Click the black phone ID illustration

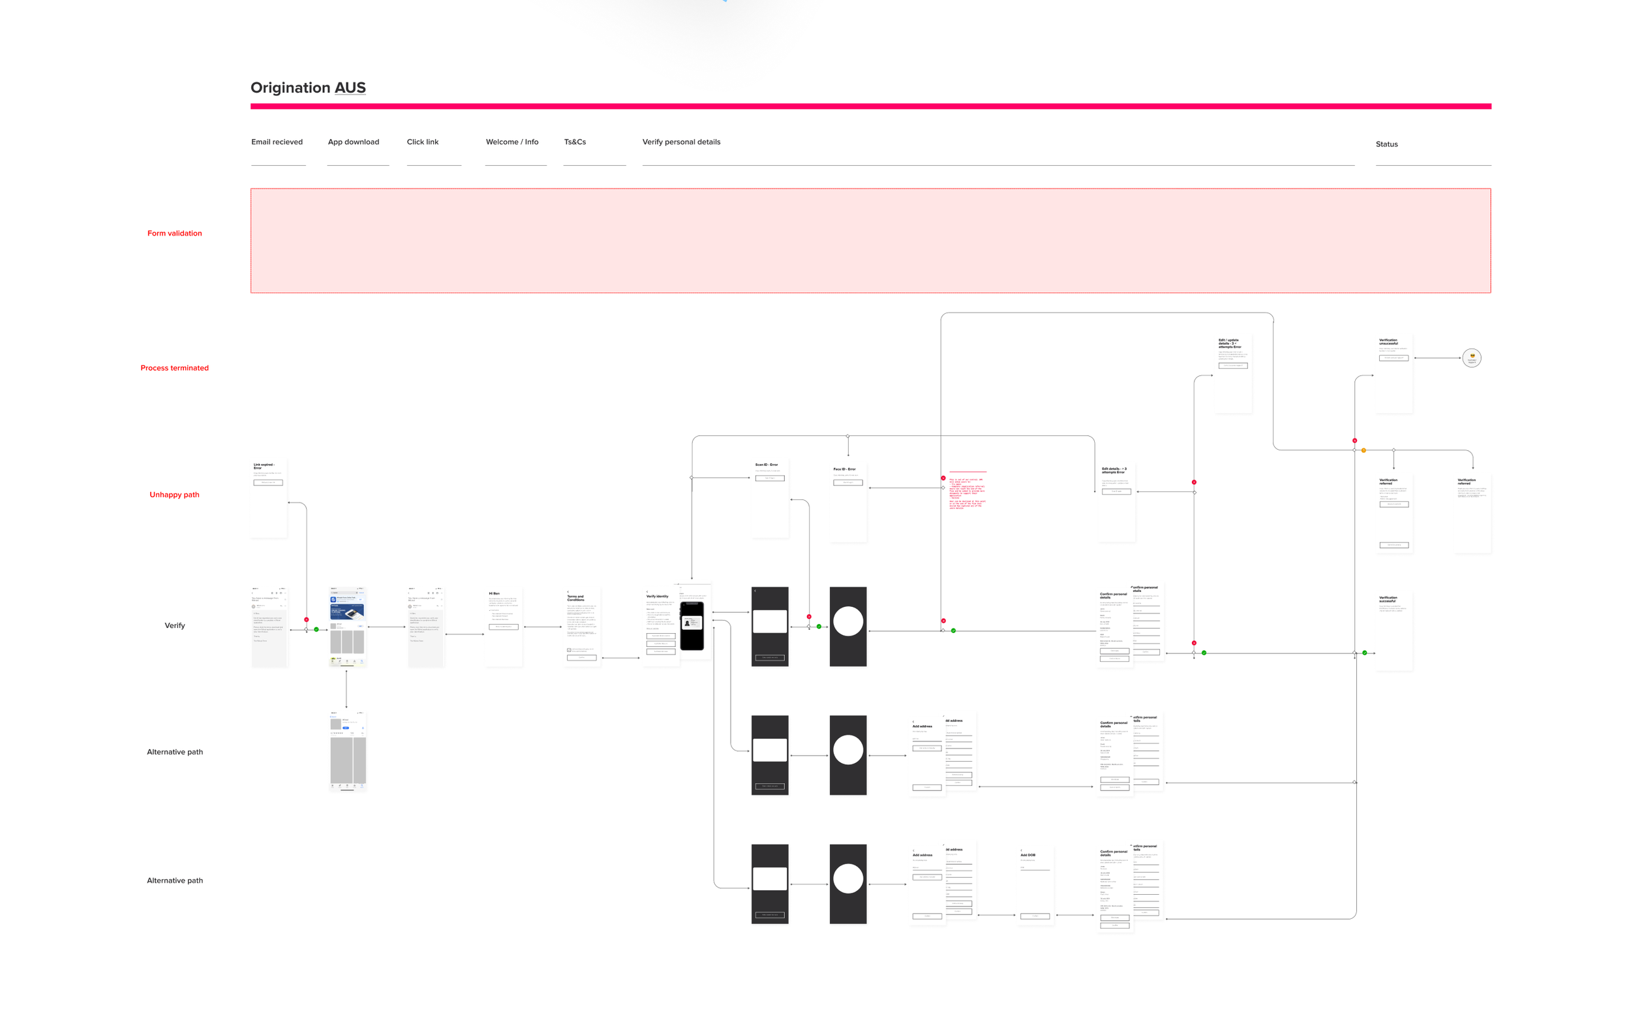pos(692,625)
